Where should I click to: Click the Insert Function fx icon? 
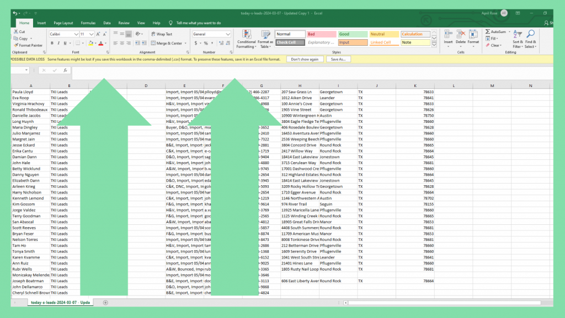coord(65,71)
